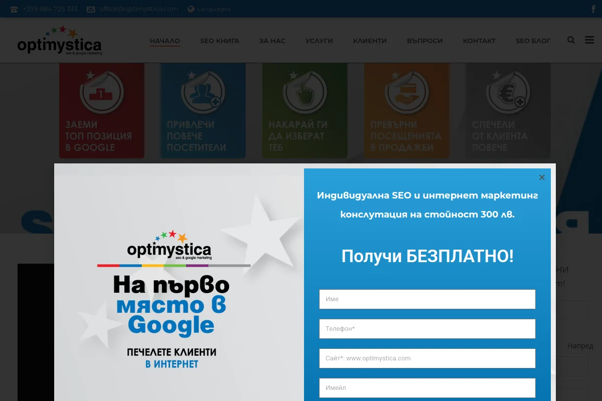Click the Напред text behind popup
The image size is (602, 401).
pos(580,346)
